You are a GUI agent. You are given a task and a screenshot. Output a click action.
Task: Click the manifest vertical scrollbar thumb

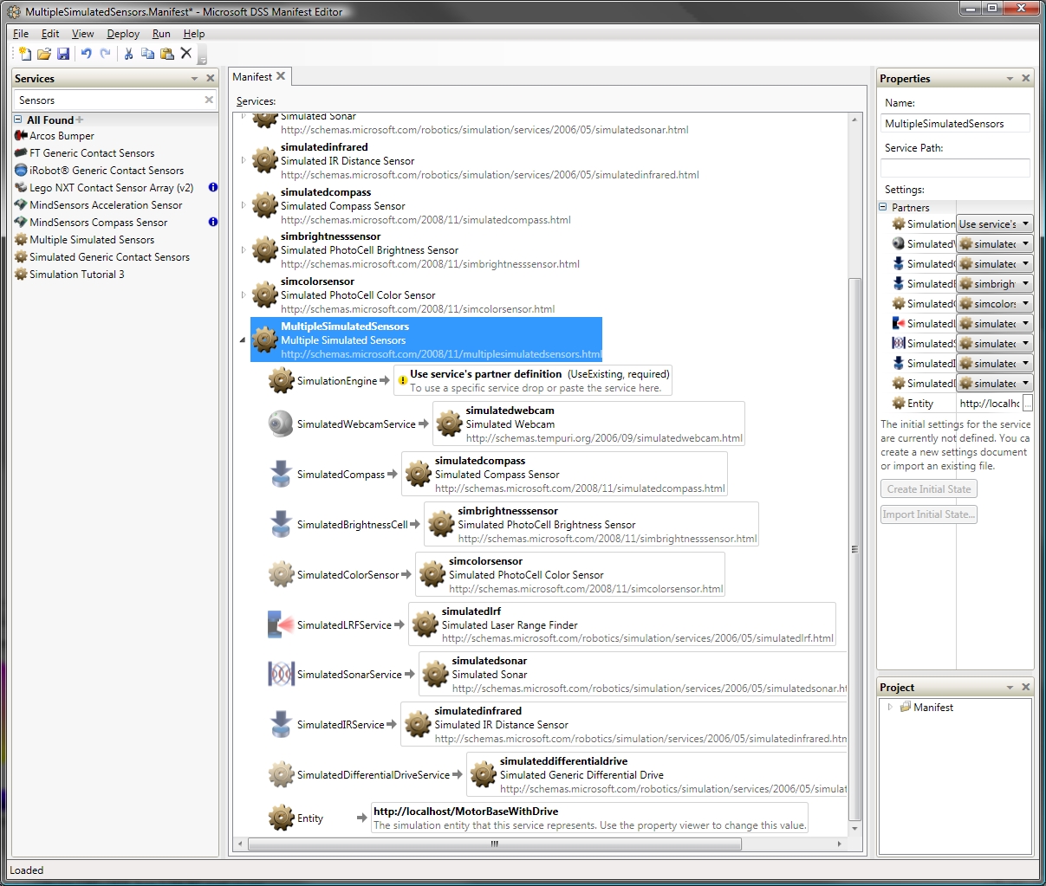click(855, 548)
